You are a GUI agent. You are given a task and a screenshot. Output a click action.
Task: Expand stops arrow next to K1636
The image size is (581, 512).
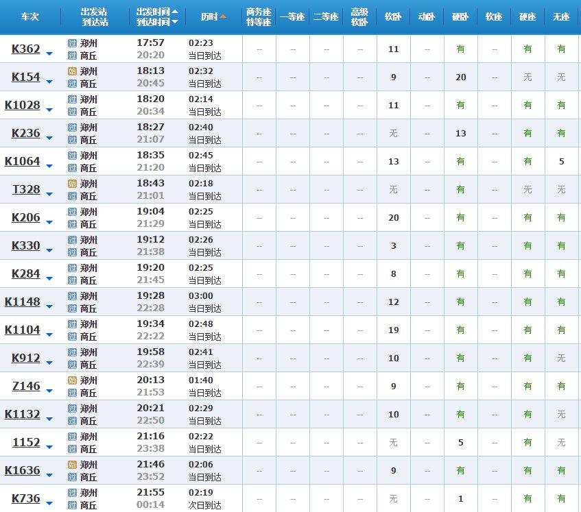tap(49, 476)
